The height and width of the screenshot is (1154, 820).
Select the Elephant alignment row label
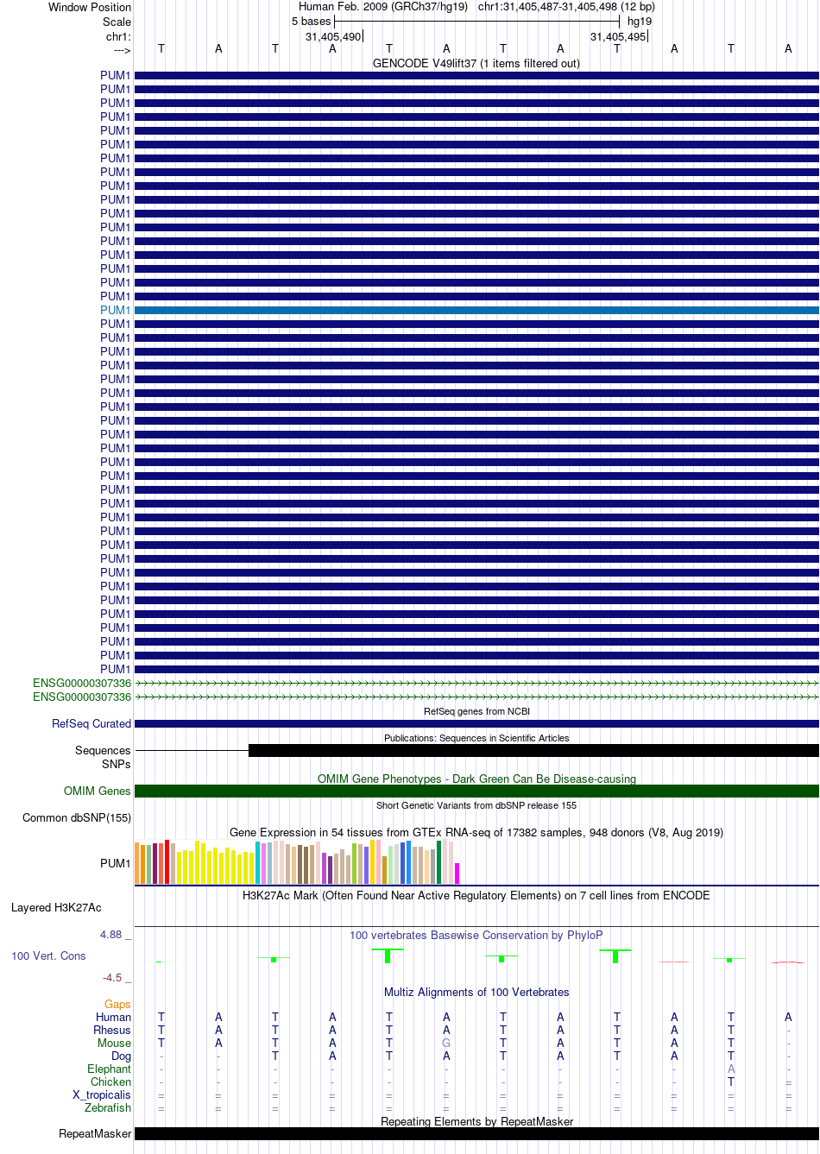pyautogui.click(x=109, y=1069)
